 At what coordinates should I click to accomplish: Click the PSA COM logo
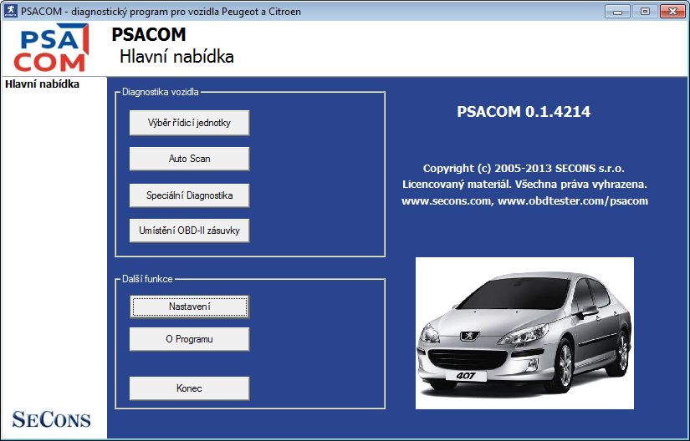click(51, 48)
